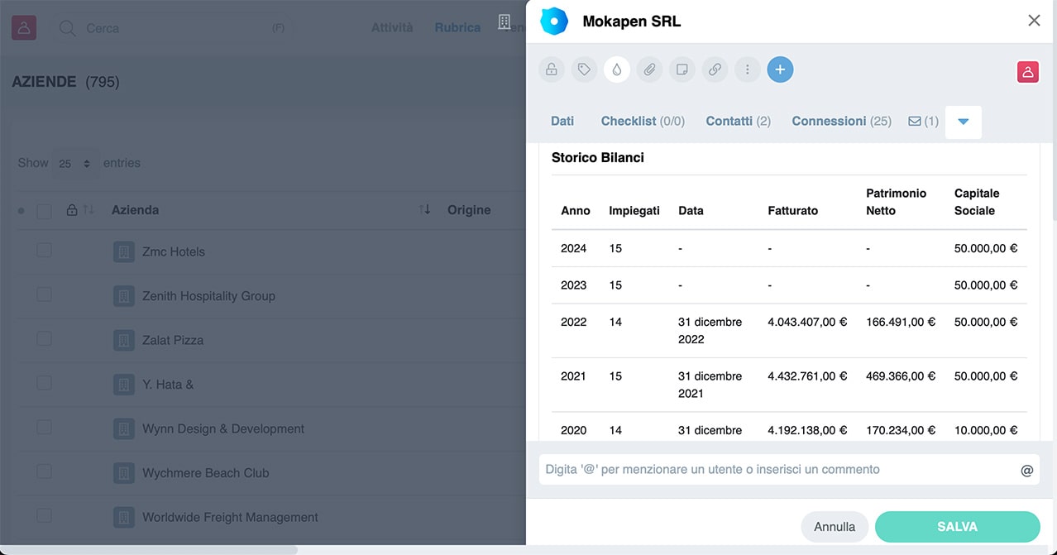Click the chain link icon
The height and width of the screenshot is (555, 1057).
[715, 70]
